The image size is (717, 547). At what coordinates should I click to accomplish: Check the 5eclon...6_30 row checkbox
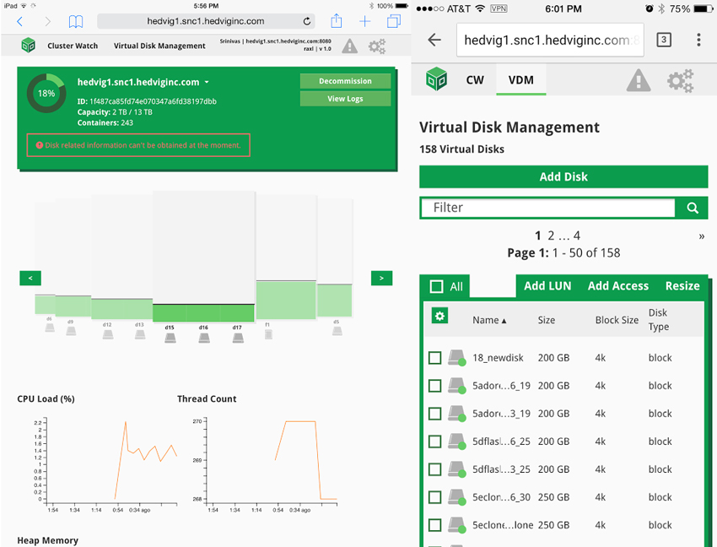[x=435, y=497]
